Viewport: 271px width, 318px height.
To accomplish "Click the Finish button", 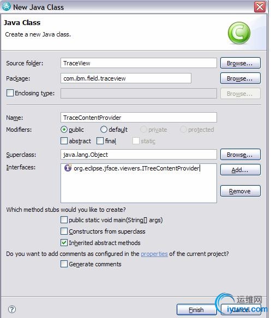I will (196, 310).
